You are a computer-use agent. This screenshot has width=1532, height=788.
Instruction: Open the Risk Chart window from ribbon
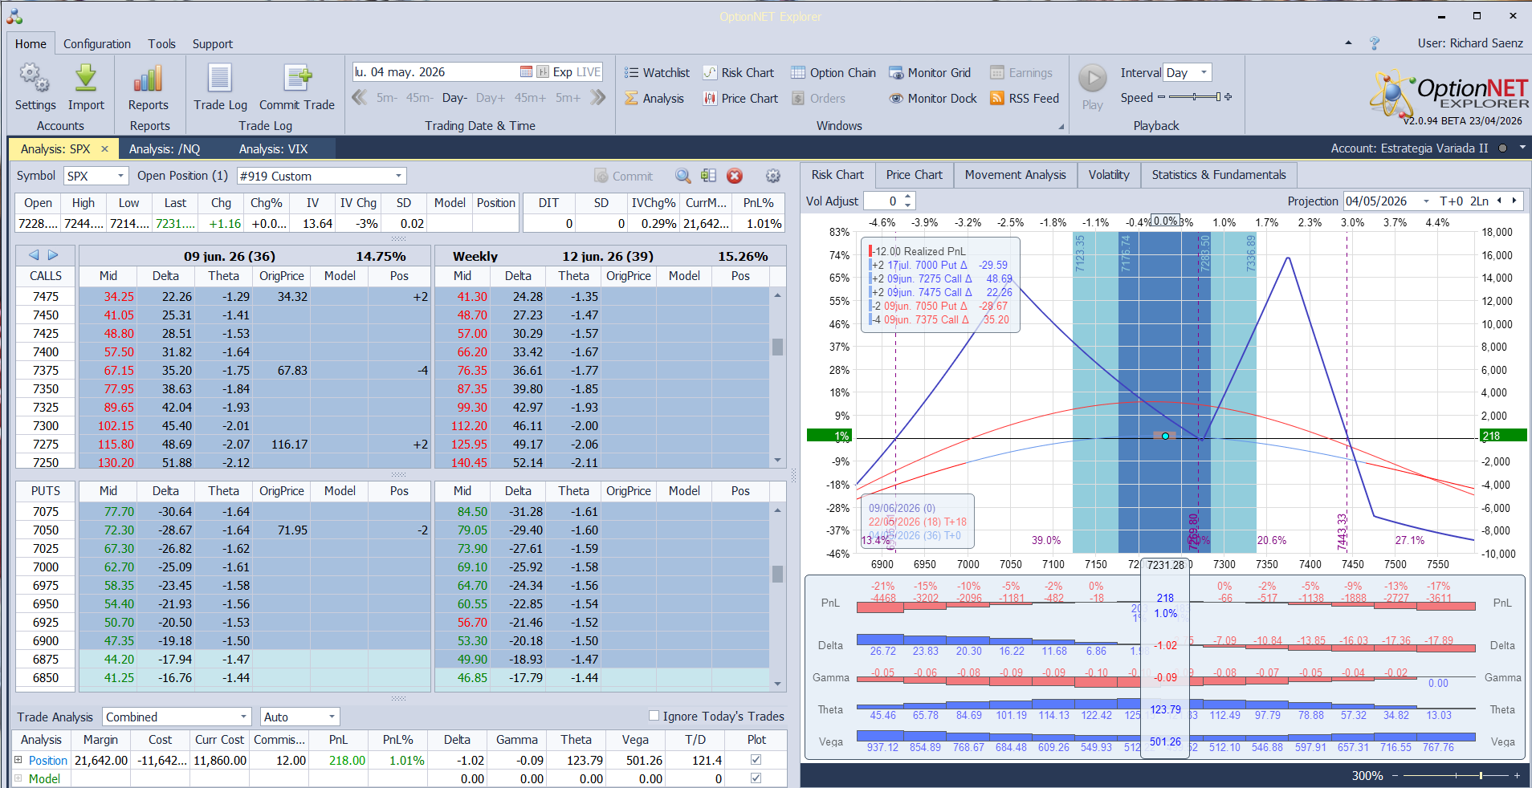click(x=739, y=73)
